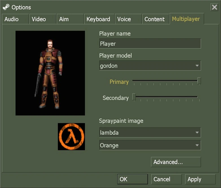Open the Player model dropdown showing gordon

coord(150,65)
